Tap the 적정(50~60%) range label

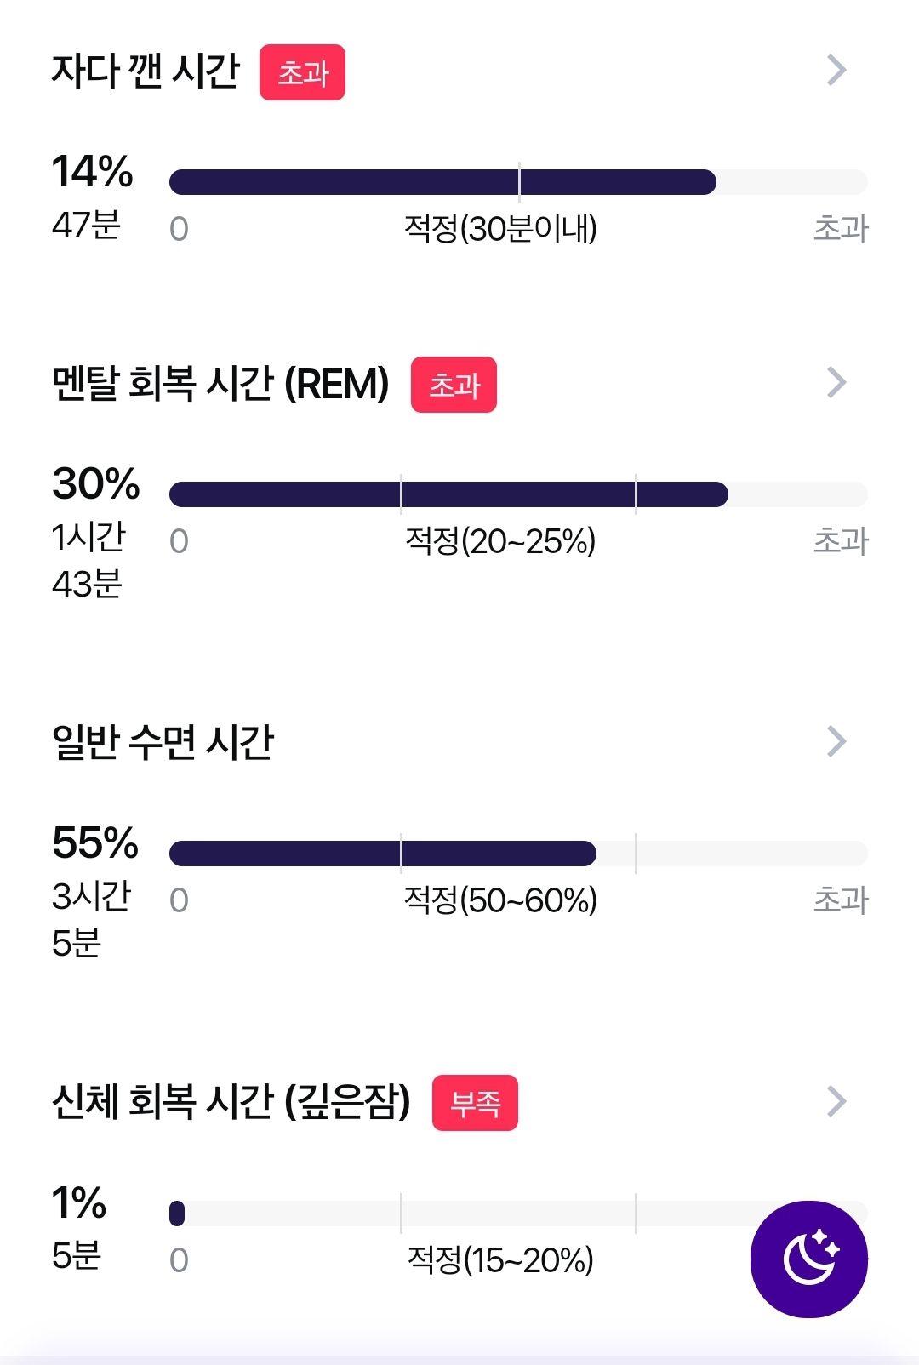(500, 900)
